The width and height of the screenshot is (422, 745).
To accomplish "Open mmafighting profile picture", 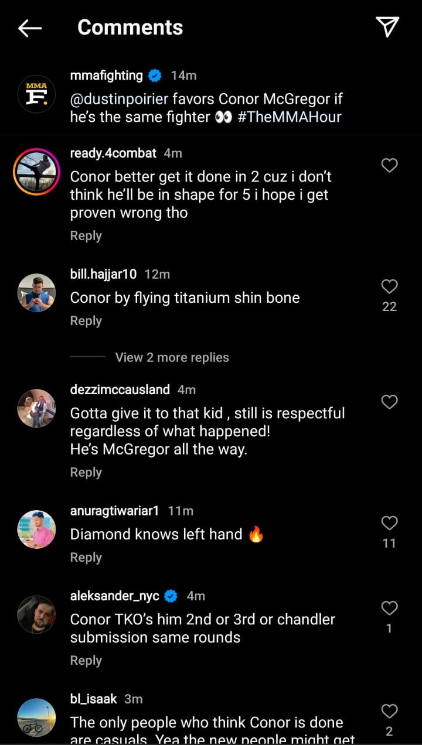I will pos(36,94).
